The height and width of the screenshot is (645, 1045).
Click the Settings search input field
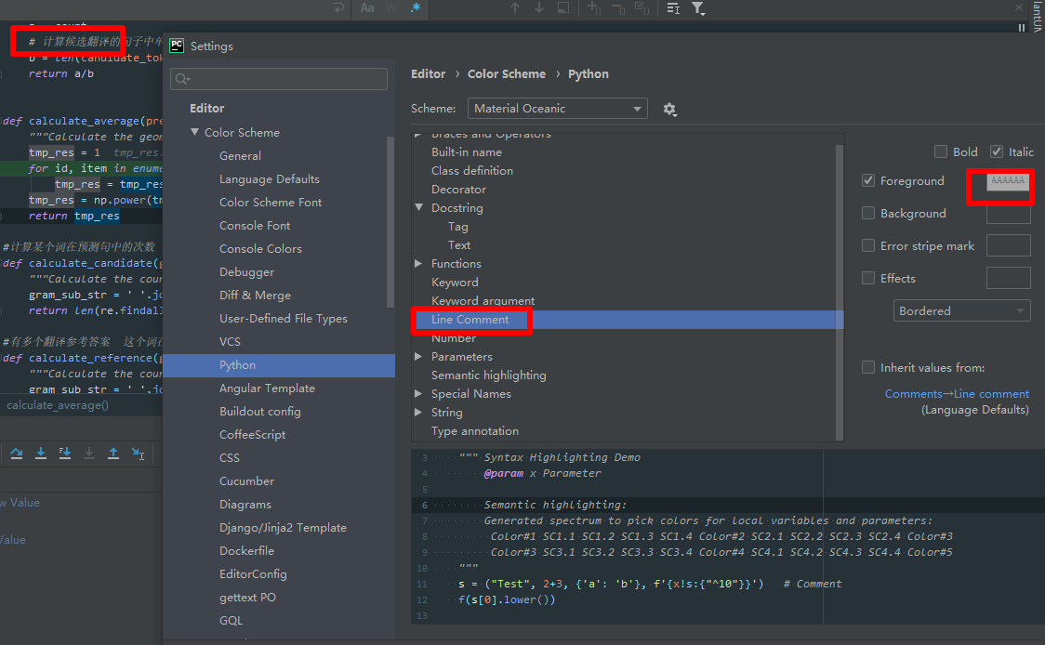279,79
